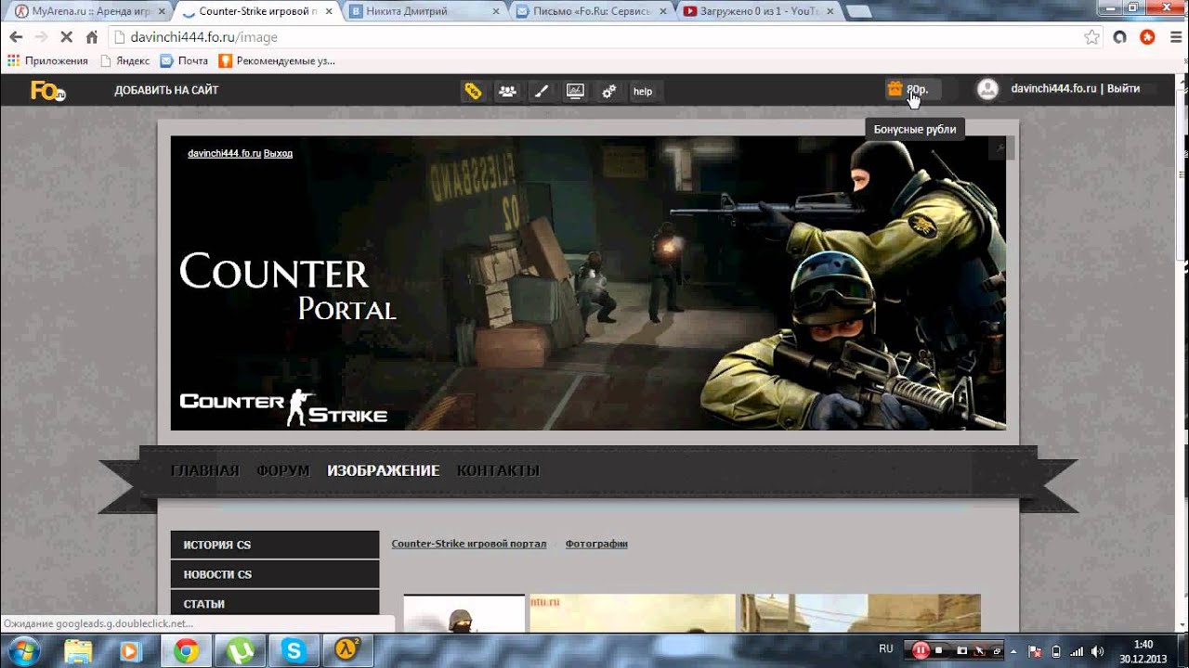Open the Приложения apps bookmark

pyautogui.click(x=47, y=60)
